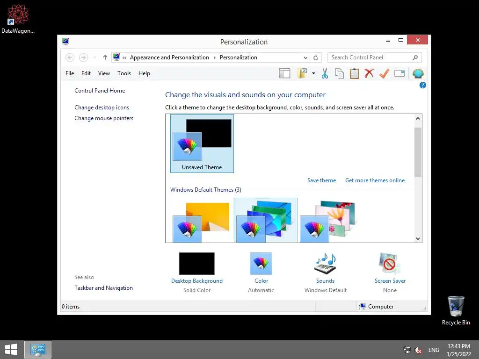Open the Help menu
The height and width of the screenshot is (359, 479).
(144, 73)
